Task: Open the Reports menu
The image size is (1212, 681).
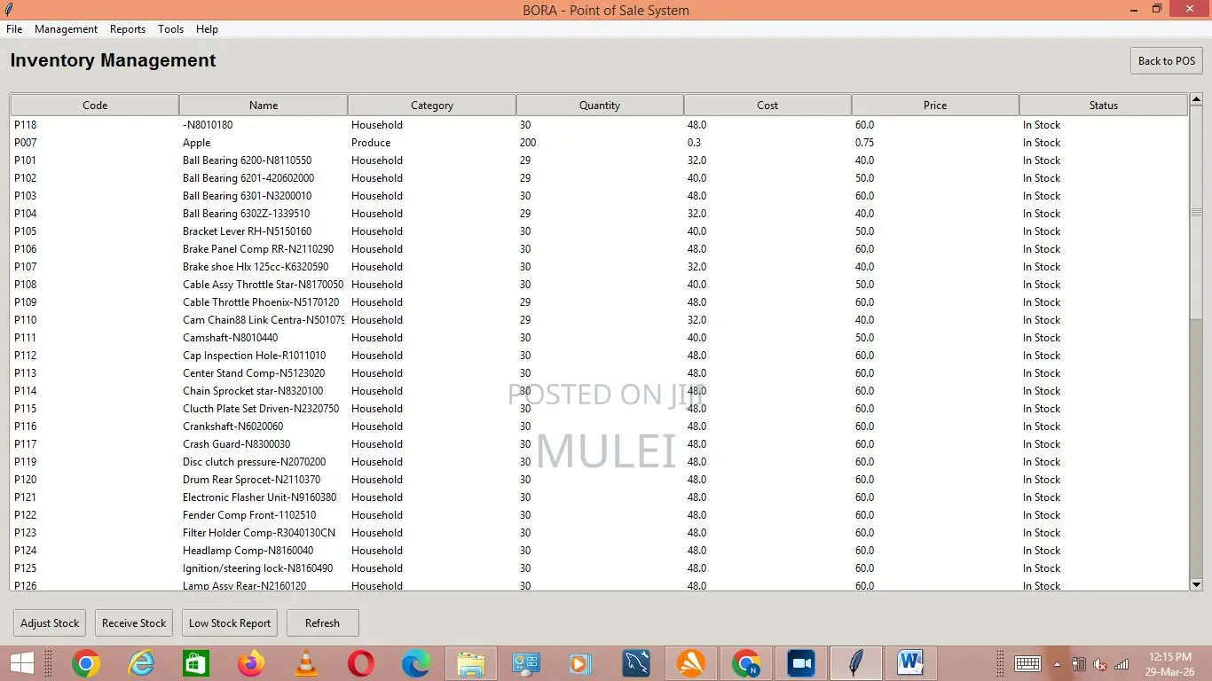Action: click(x=128, y=29)
